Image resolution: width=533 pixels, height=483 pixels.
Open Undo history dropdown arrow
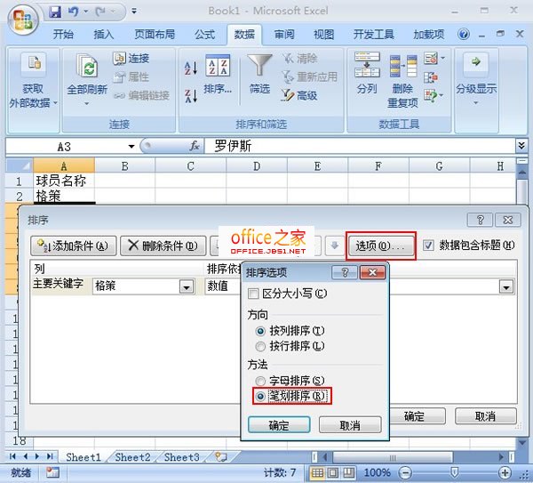point(85,12)
